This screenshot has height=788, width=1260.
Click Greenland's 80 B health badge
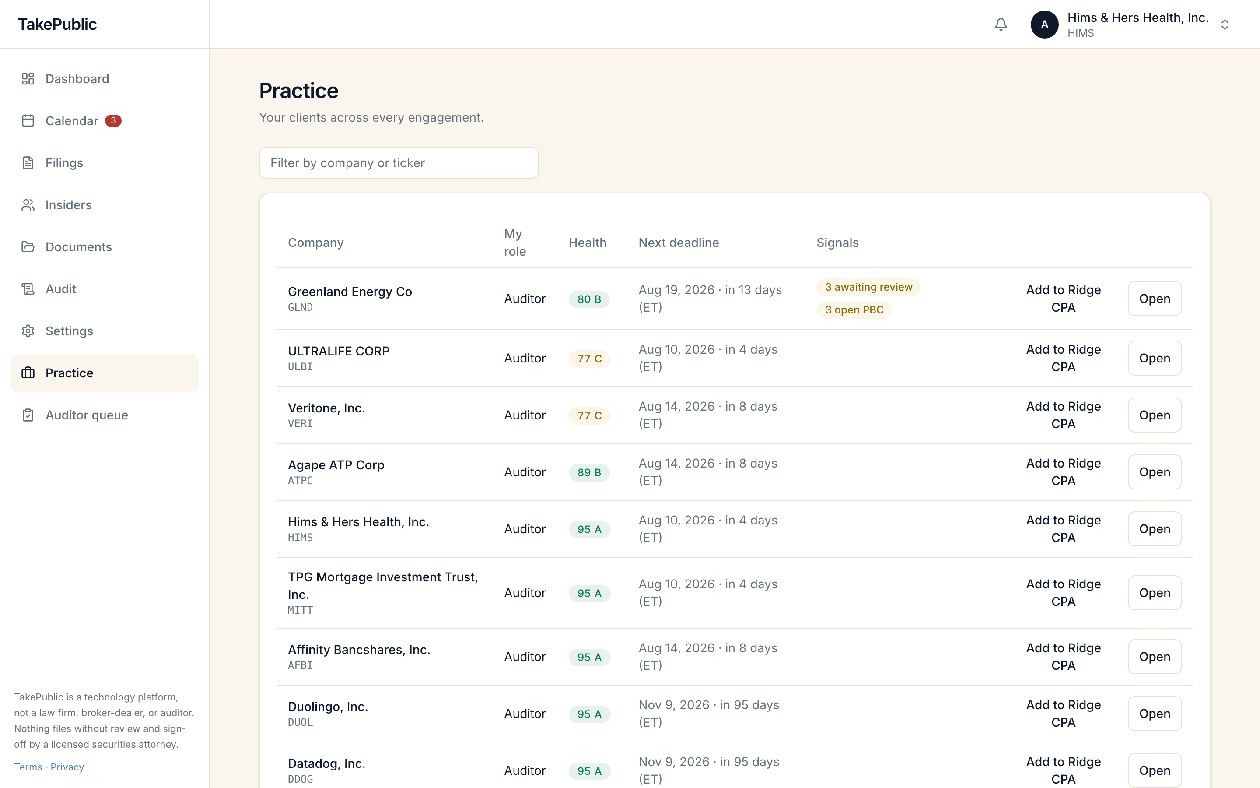(x=589, y=299)
